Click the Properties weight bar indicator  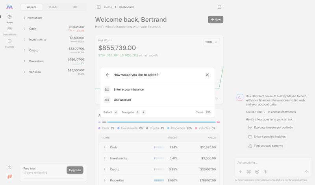click(159, 180)
